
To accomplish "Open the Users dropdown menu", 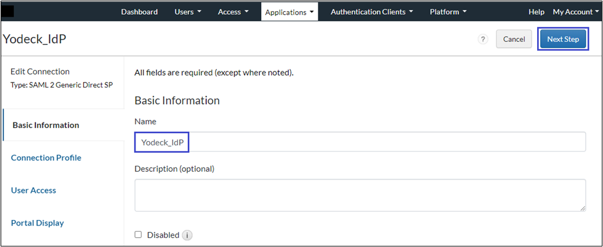I will click(x=188, y=12).
